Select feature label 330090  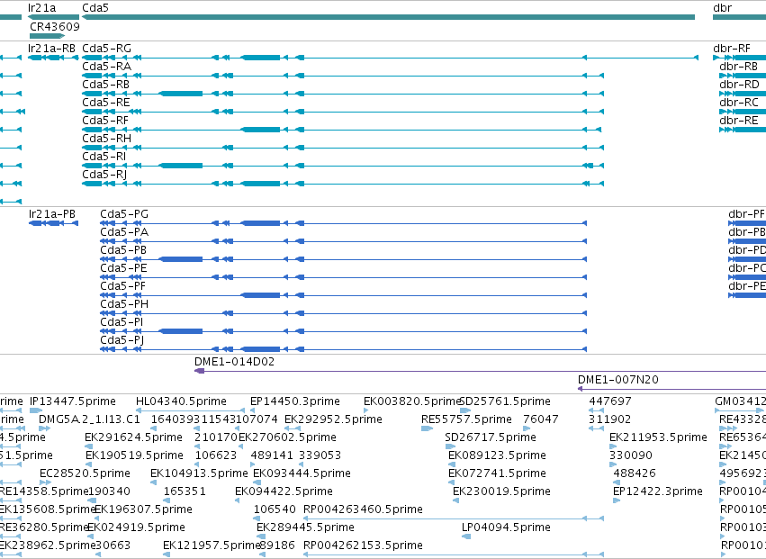[x=630, y=455]
